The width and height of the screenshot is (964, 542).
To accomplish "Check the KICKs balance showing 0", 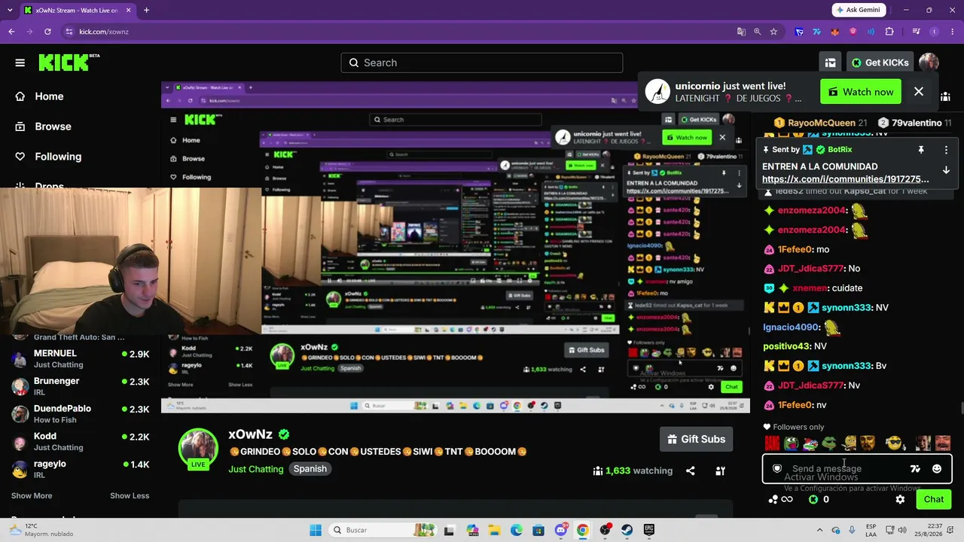I will tap(819, 499).
